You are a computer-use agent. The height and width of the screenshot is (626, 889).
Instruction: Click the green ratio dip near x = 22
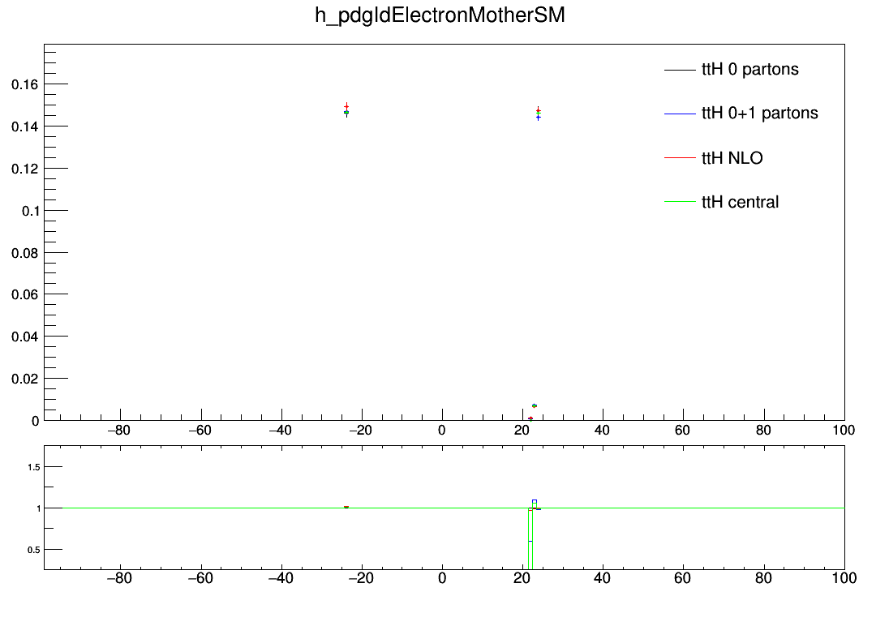pyautogui.click(x=530, y=538)
